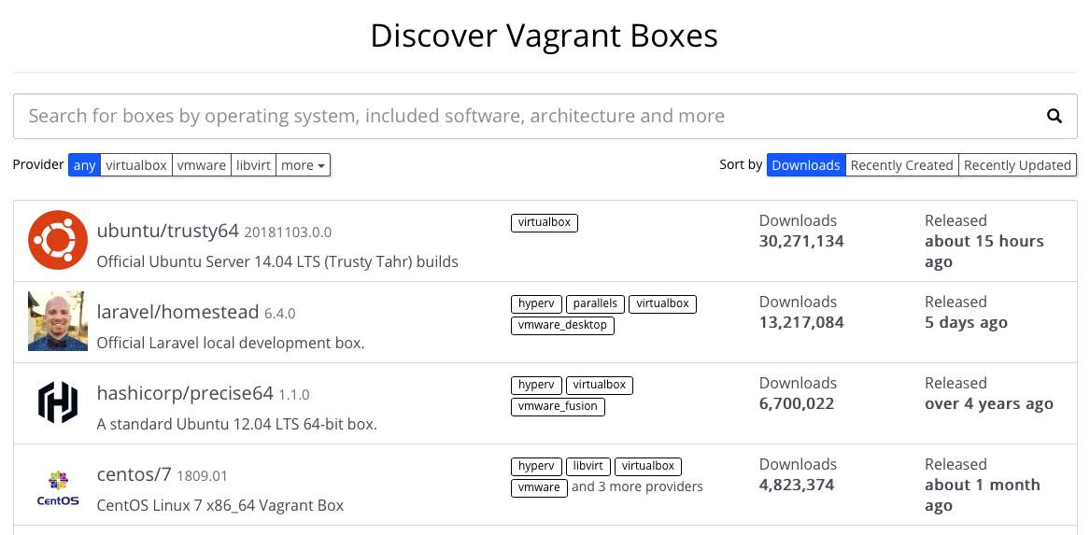Open the laravel/homestead box
The width and height of the screenshot is (1090, 535).
178,312
